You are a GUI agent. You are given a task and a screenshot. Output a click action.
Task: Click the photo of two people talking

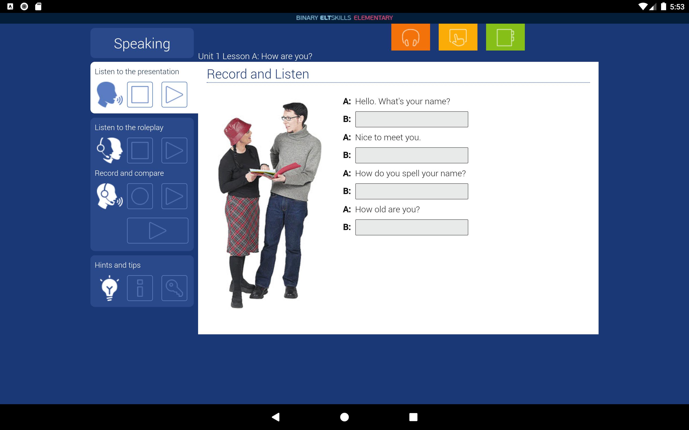coord(270,205)
